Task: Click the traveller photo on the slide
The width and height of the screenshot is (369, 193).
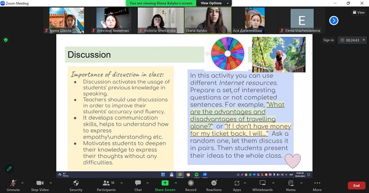Action: [279, 54]
